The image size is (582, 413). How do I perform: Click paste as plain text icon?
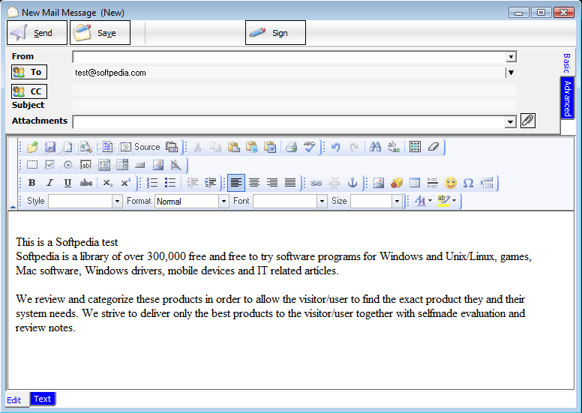pos(252,147)
